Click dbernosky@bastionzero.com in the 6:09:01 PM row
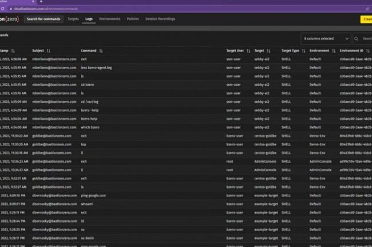Viewport: 372px width, 247px height. (x=54, y=204)
